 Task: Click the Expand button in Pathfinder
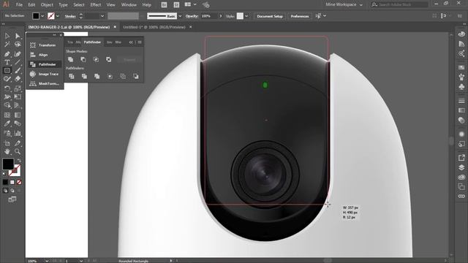(129, 60)
